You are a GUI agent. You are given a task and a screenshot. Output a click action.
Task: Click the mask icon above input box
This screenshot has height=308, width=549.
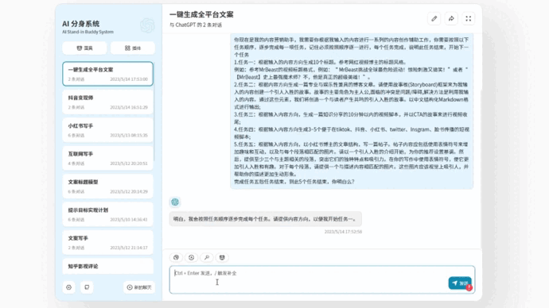222,257
